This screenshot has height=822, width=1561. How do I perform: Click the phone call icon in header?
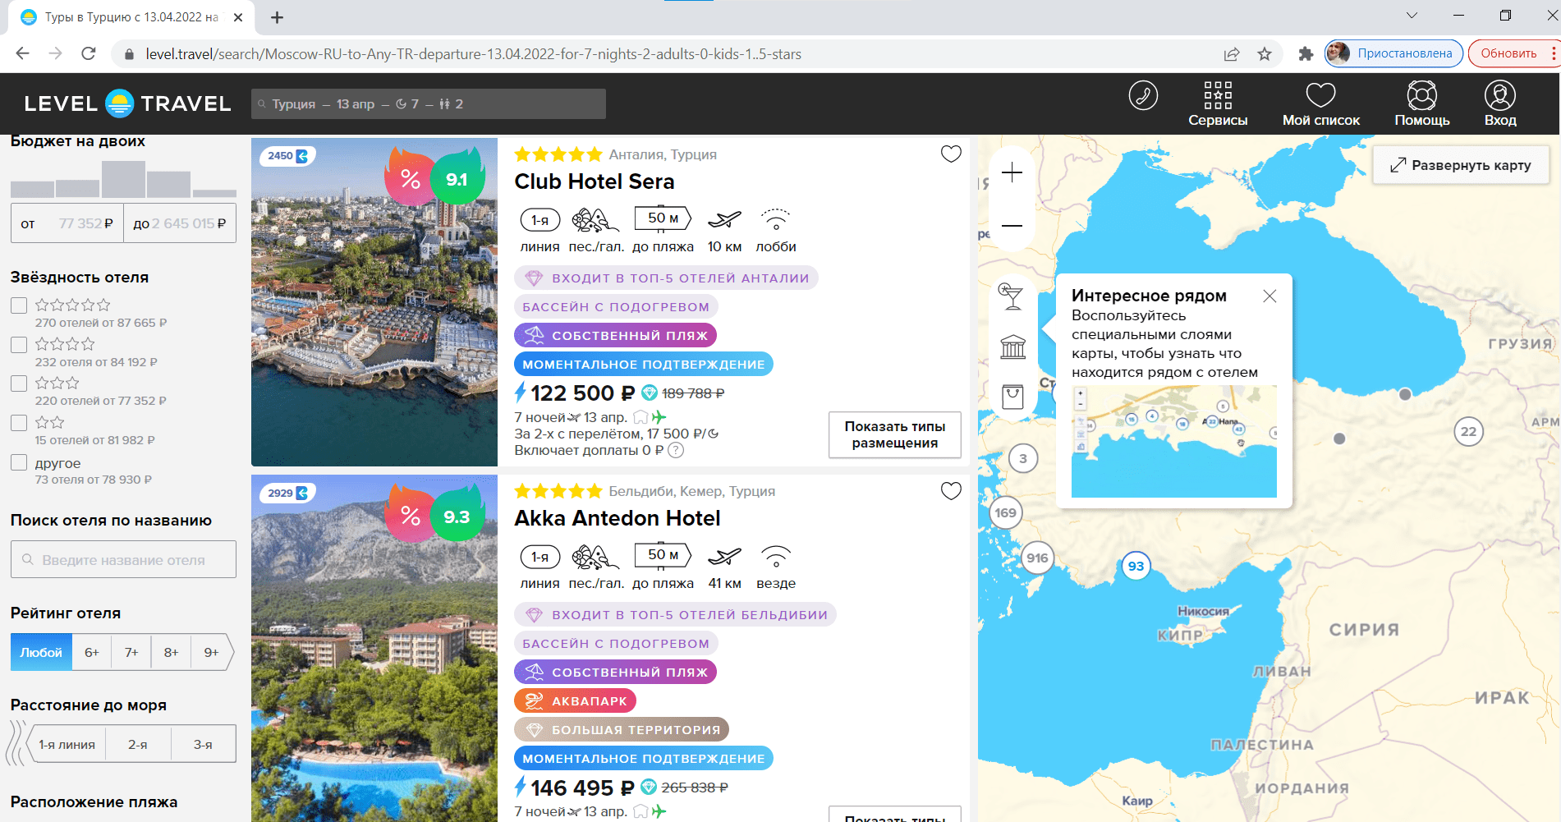point(1143,95)
